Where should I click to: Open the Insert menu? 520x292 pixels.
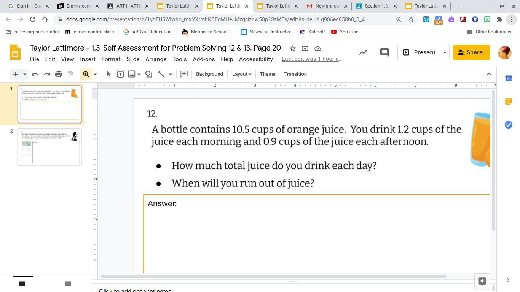[x=88, y=59]
